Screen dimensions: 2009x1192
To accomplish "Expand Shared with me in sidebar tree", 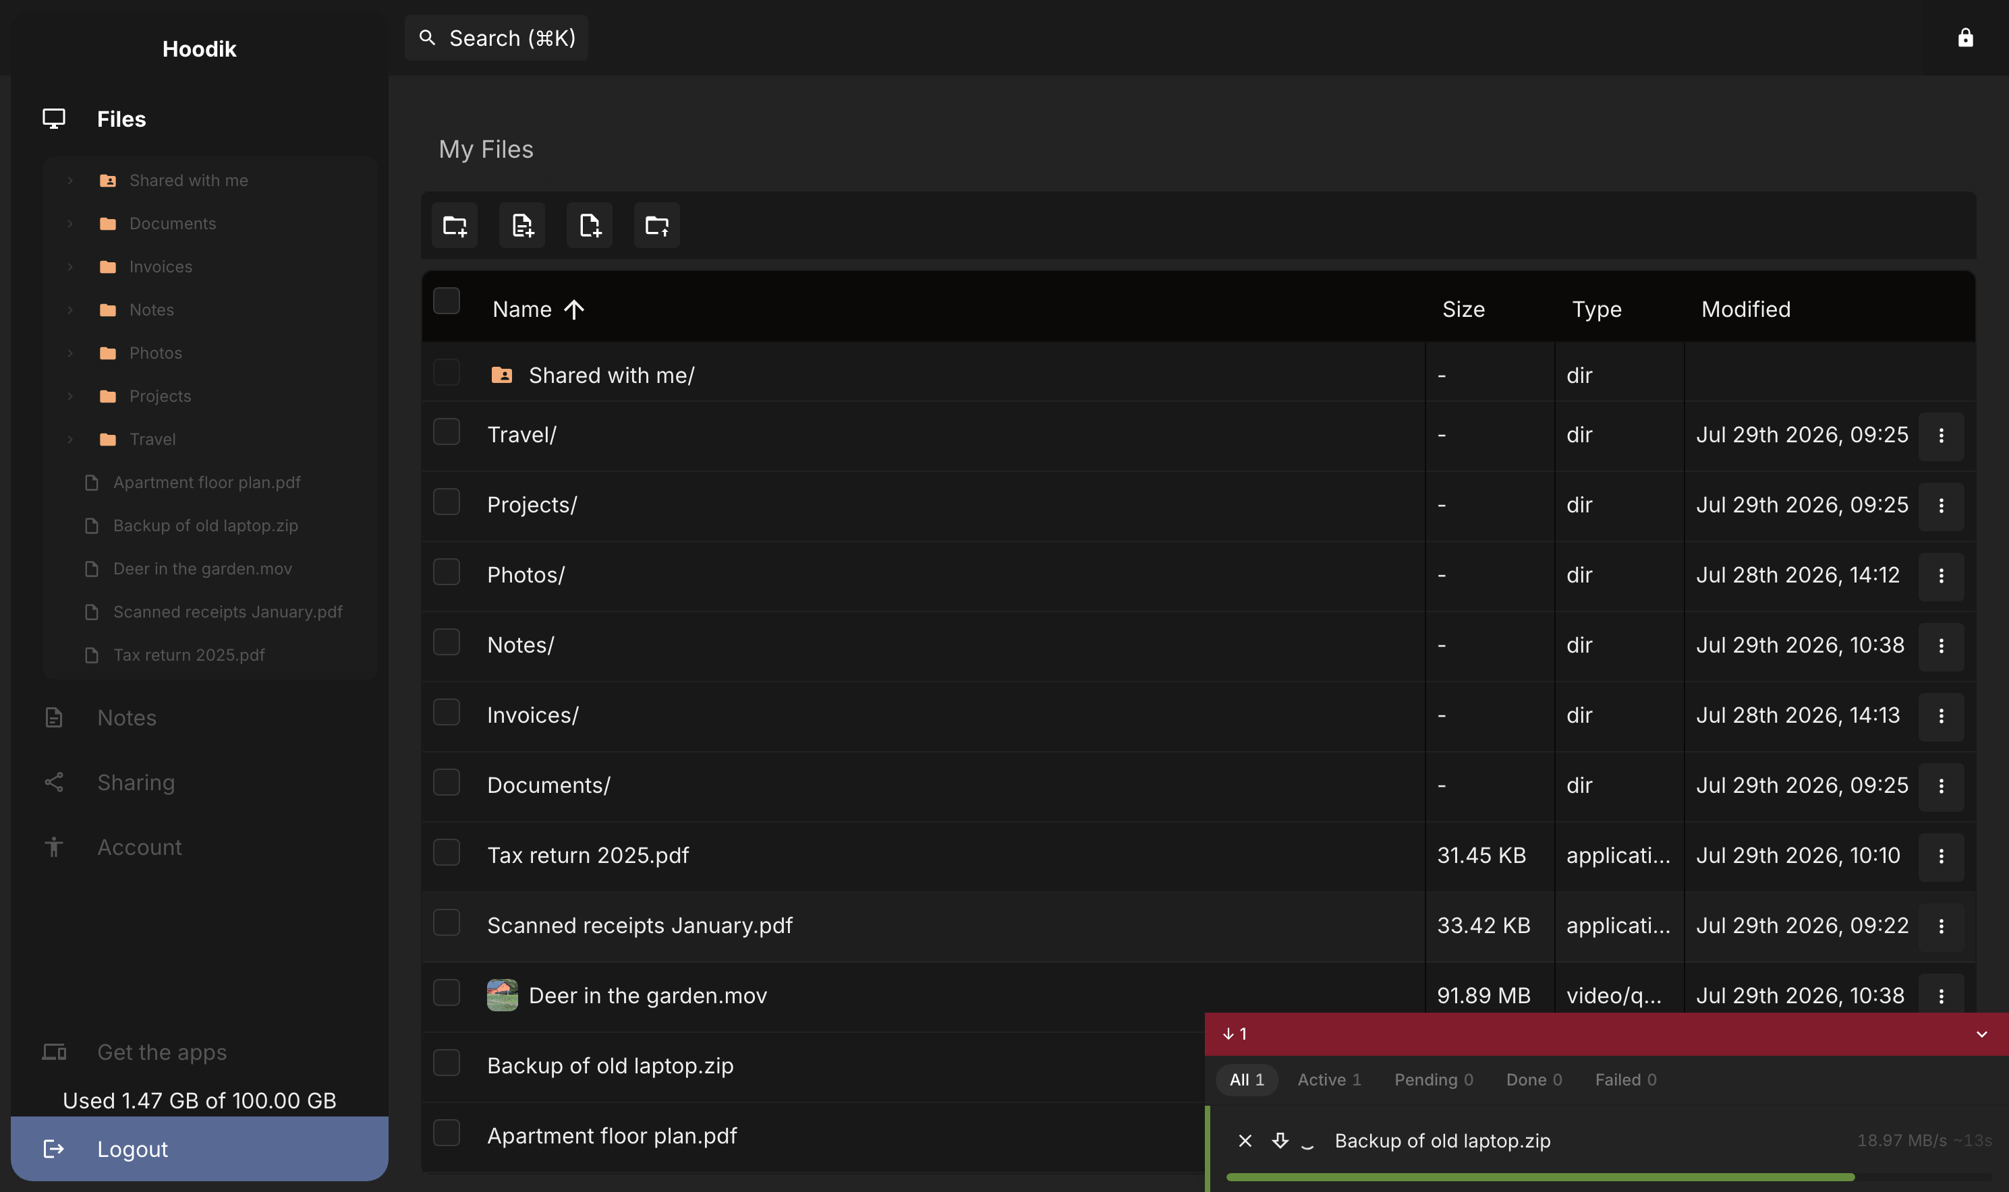I will 70,181.
